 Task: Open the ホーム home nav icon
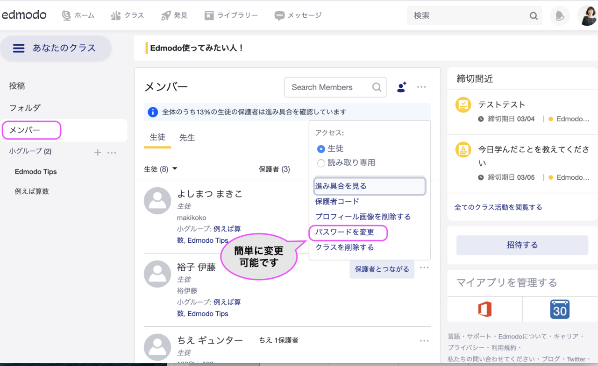point(67,15)
